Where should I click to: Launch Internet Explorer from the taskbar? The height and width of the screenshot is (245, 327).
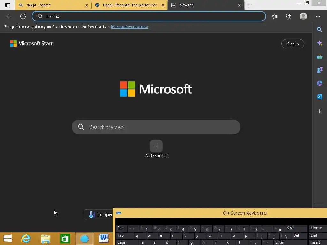(x=26, y=239)
